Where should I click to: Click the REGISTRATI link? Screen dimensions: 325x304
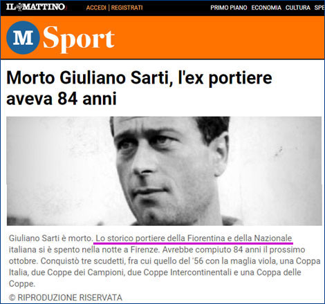(127, 8)
